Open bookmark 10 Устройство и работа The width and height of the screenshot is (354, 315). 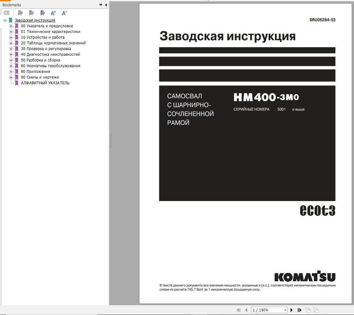43,37
